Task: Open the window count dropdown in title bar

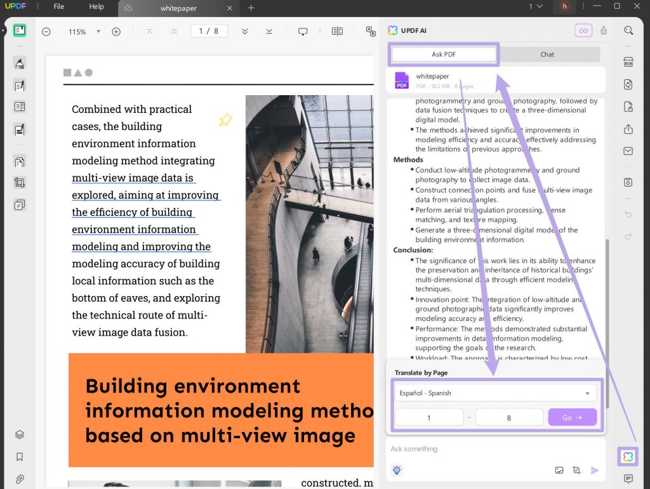Action: pyautogui.click(x=536, y=6)
